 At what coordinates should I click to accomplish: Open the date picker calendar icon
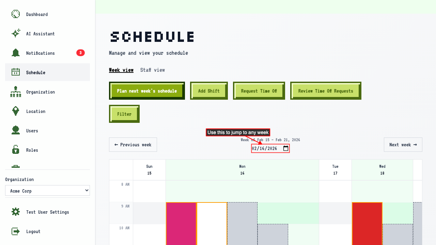click(286, 148)
